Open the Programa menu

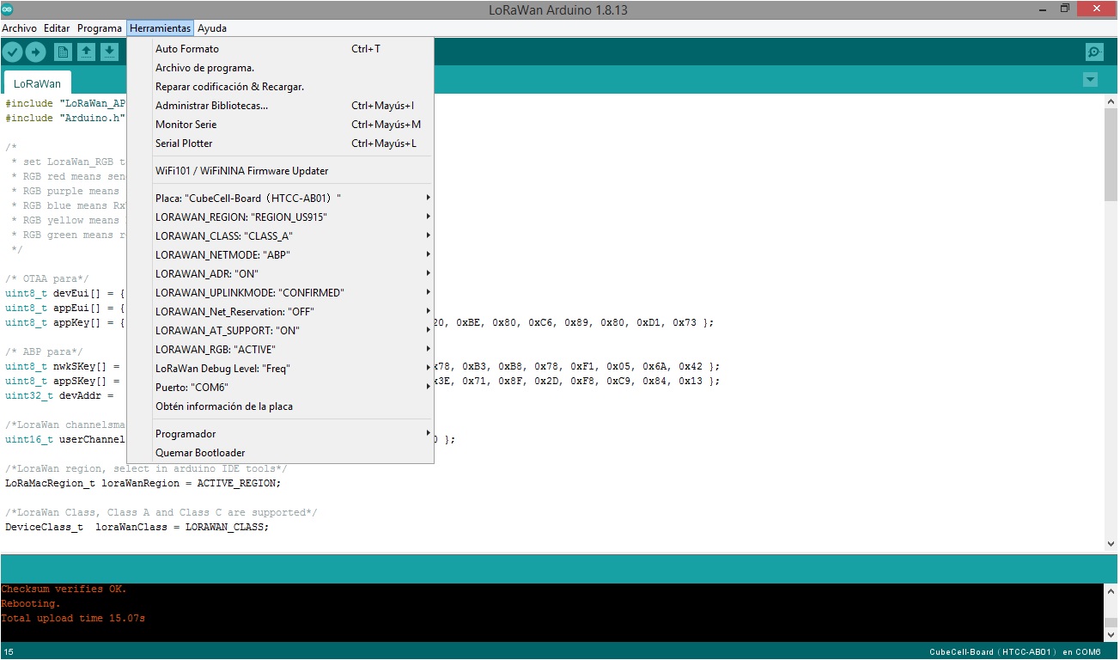point(100,28)
